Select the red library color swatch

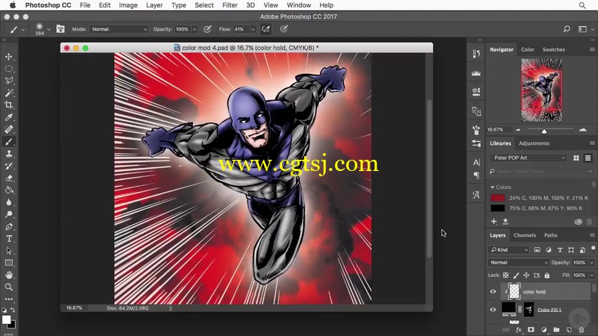(497, 198)
